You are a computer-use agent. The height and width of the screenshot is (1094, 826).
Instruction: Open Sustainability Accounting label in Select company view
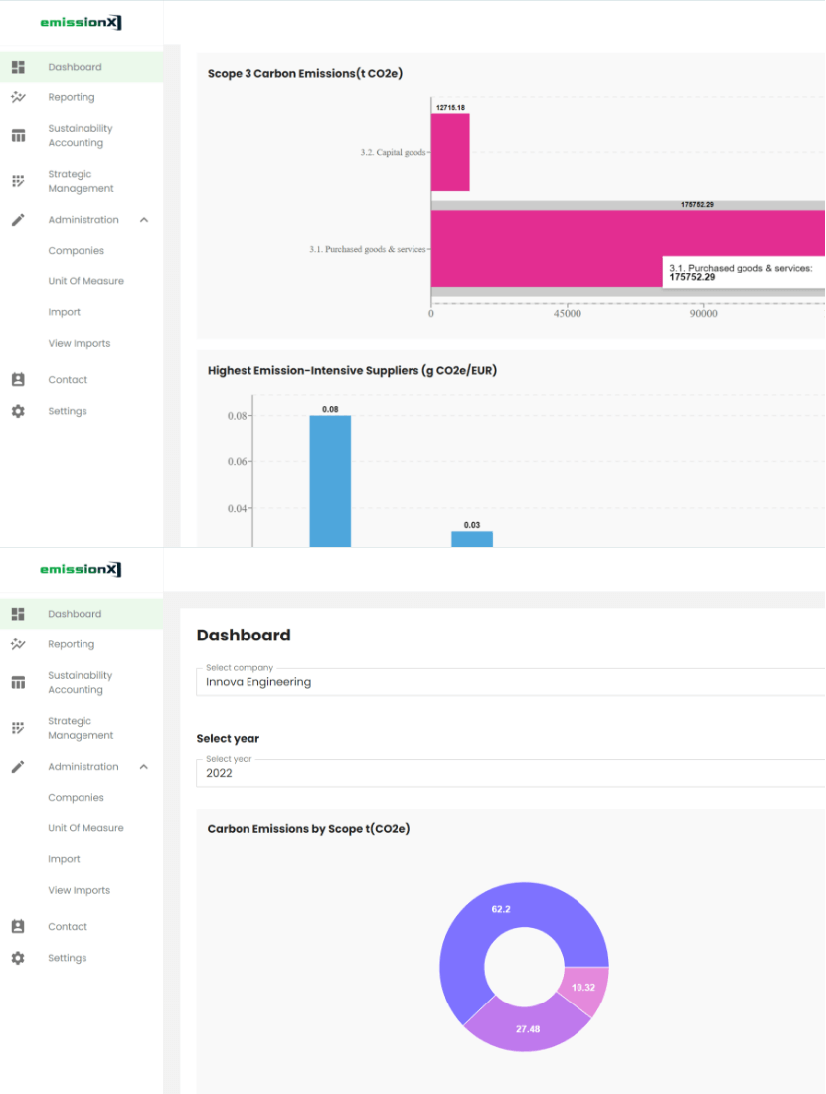tap(81, 683)
